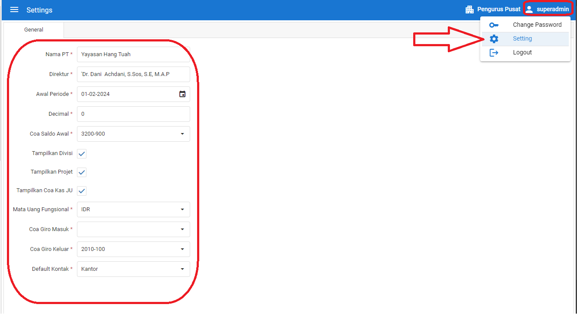Image resolution: width=577 pixels, height=314 pixels.
Task: Disable the Tampilkan Coa Kas JU checkbox
Action: [82, 191]
